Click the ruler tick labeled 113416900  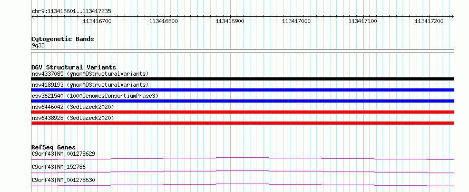point(230,21)
